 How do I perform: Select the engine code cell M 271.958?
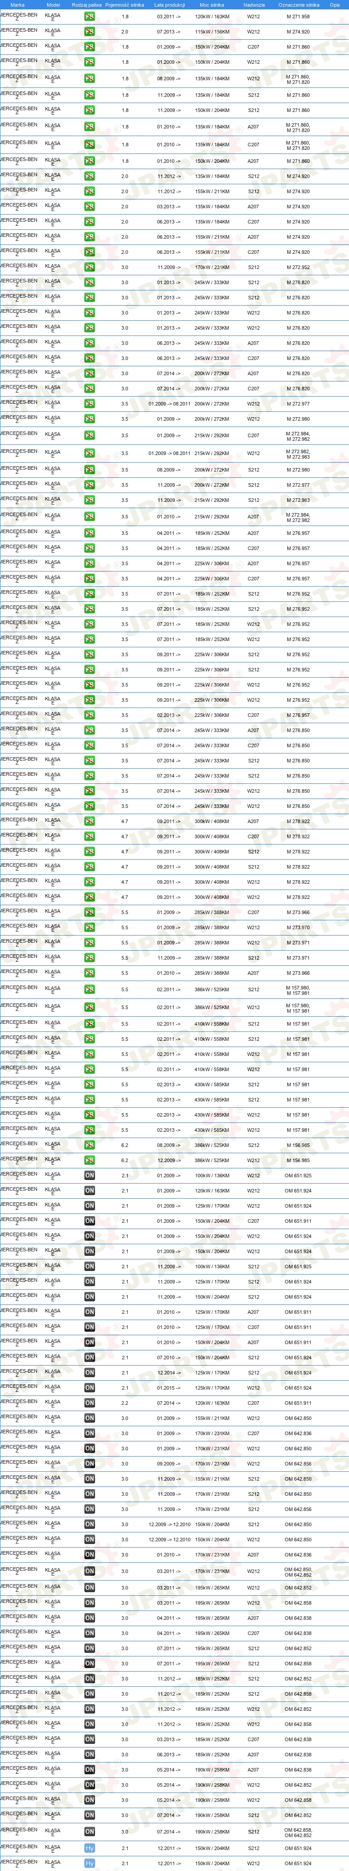pyautogui.click(x=298, y=17)
